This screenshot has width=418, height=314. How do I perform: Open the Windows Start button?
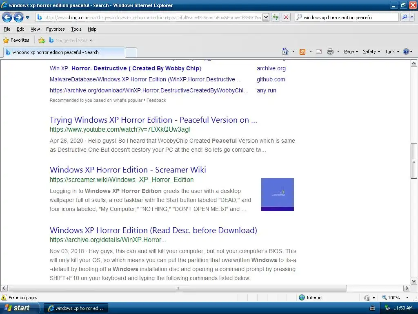(19, 308)
